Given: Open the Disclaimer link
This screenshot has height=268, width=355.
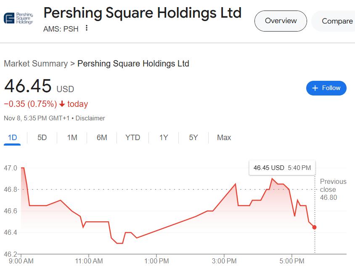Looking at the screenshot, I should (90, 118).
